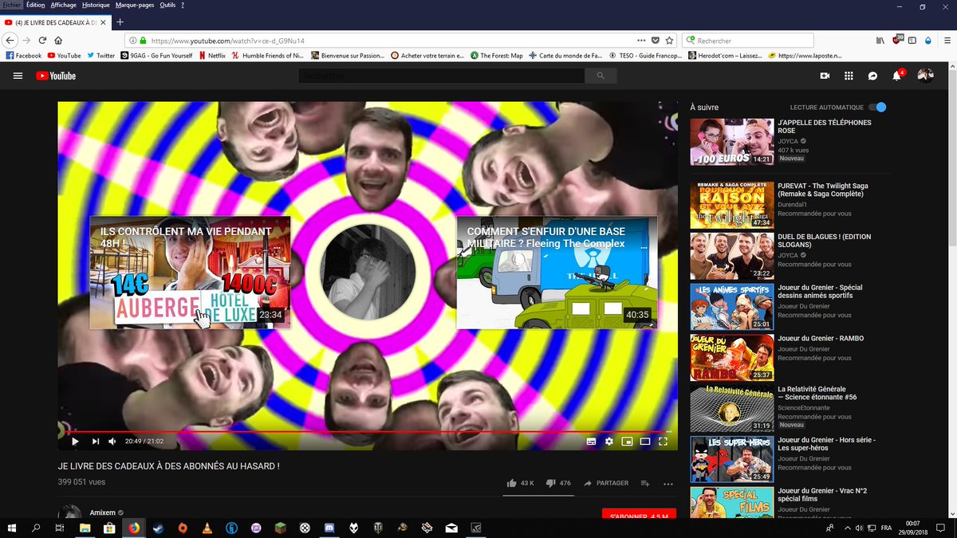Image resolution: width=957 pixels, height=538 pixels.
Task: Open the YouTube apps grid icon
Action: tap(849, 76)
